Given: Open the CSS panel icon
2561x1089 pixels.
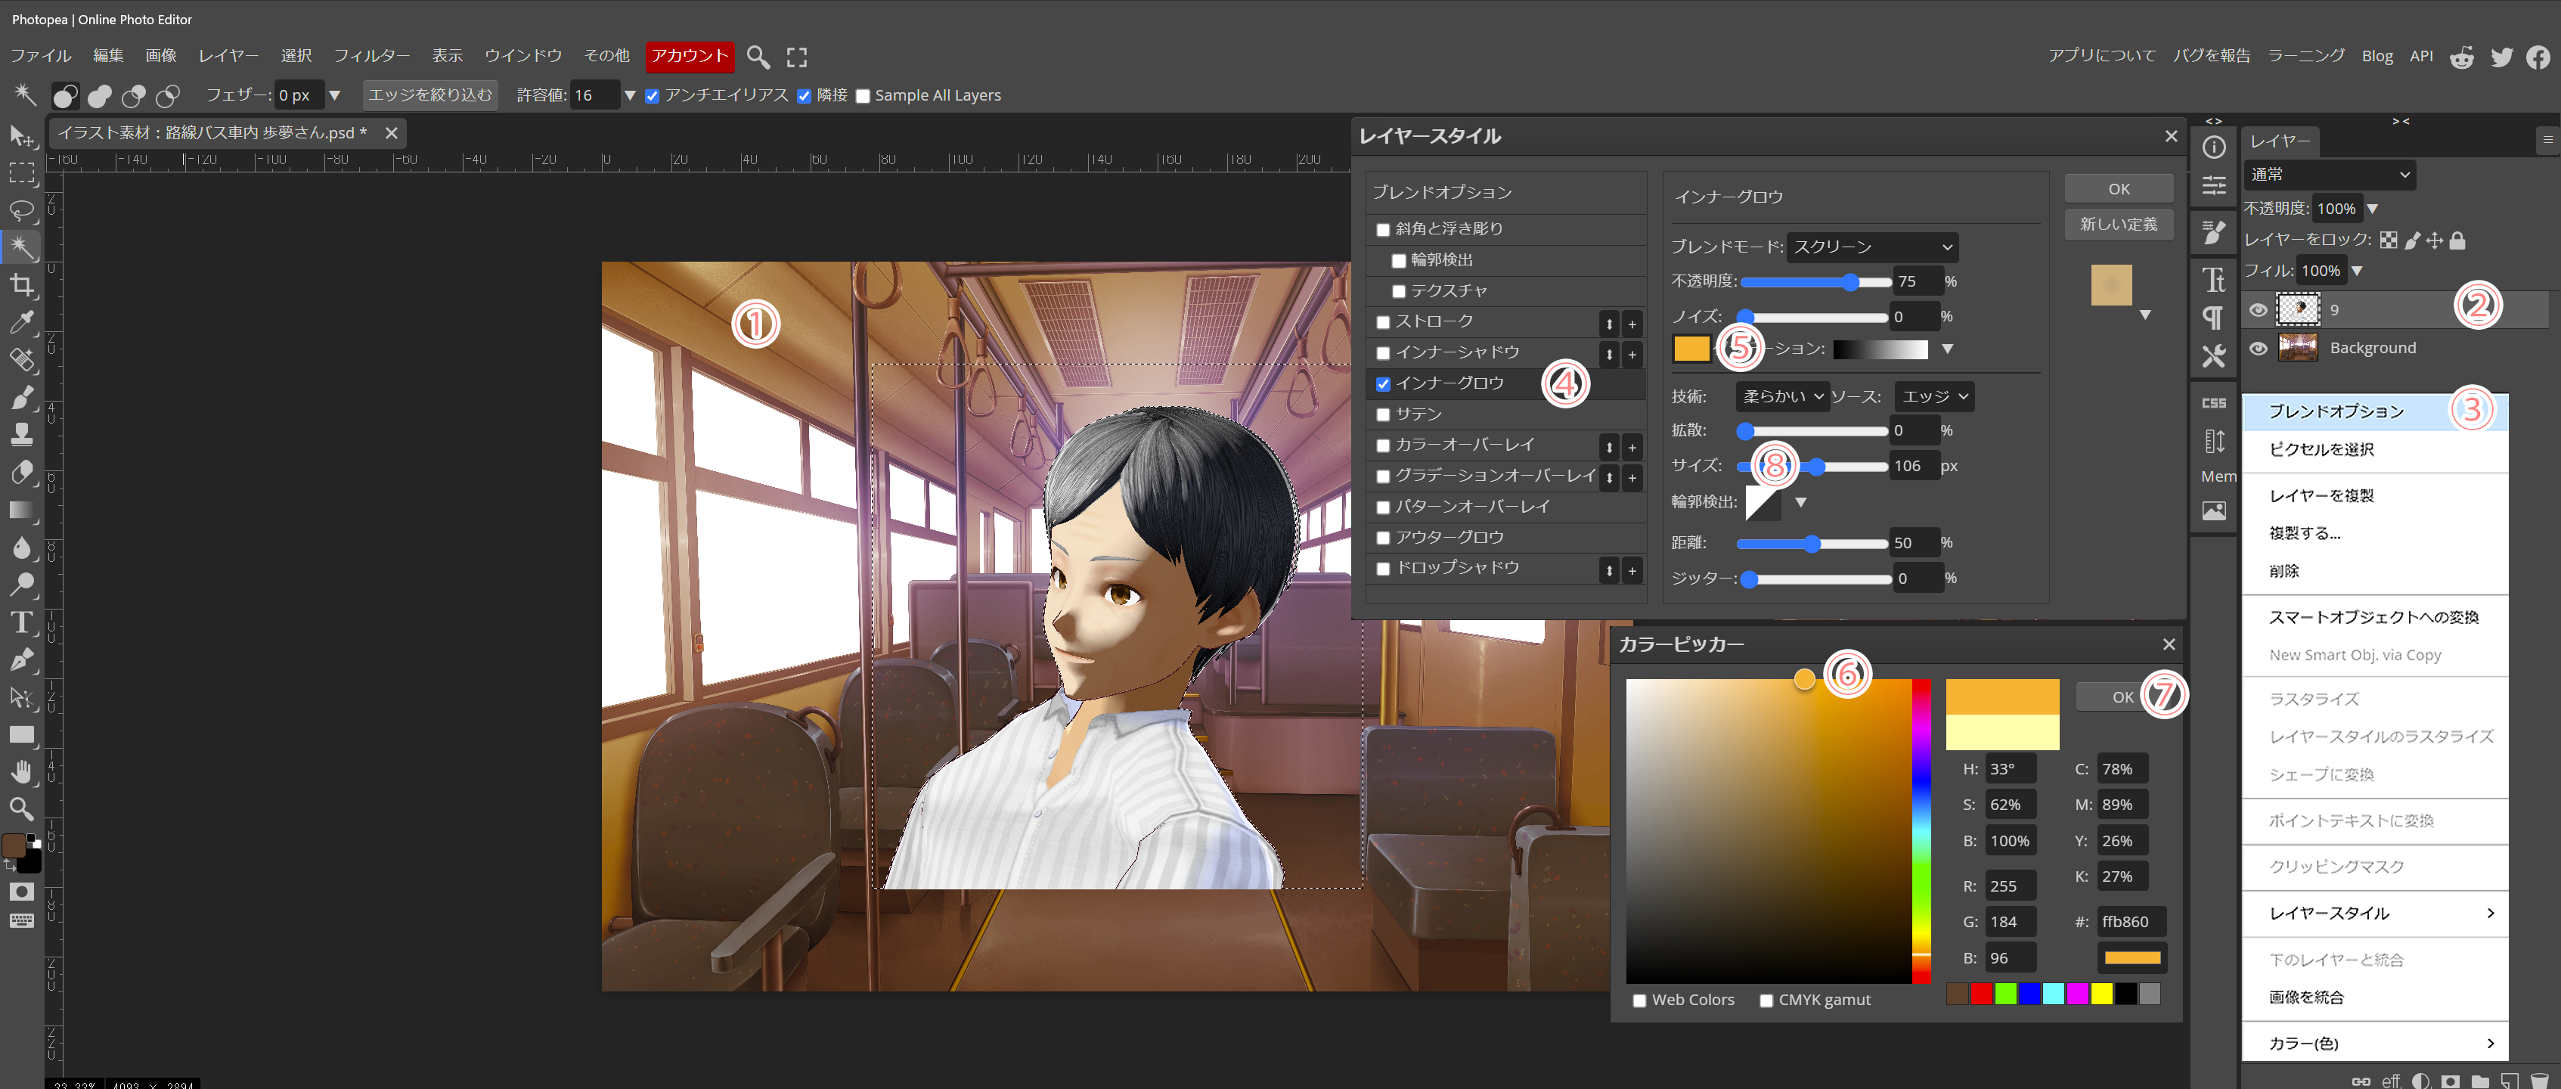Looking at the screenshot, I should tap(2213, 403).
